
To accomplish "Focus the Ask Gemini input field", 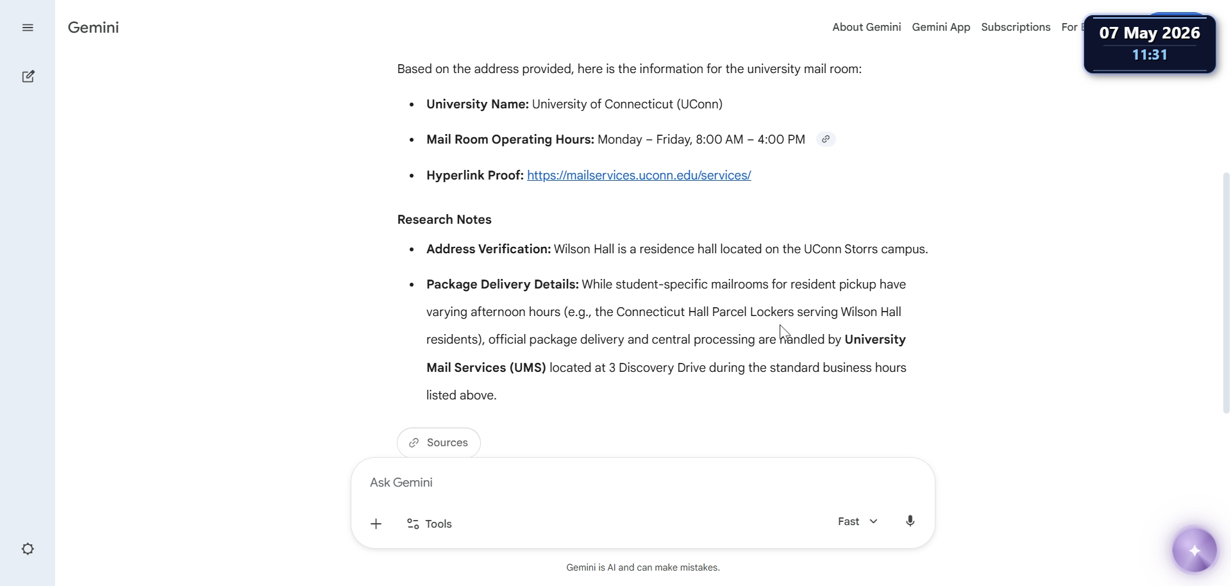I will point(642,482).
